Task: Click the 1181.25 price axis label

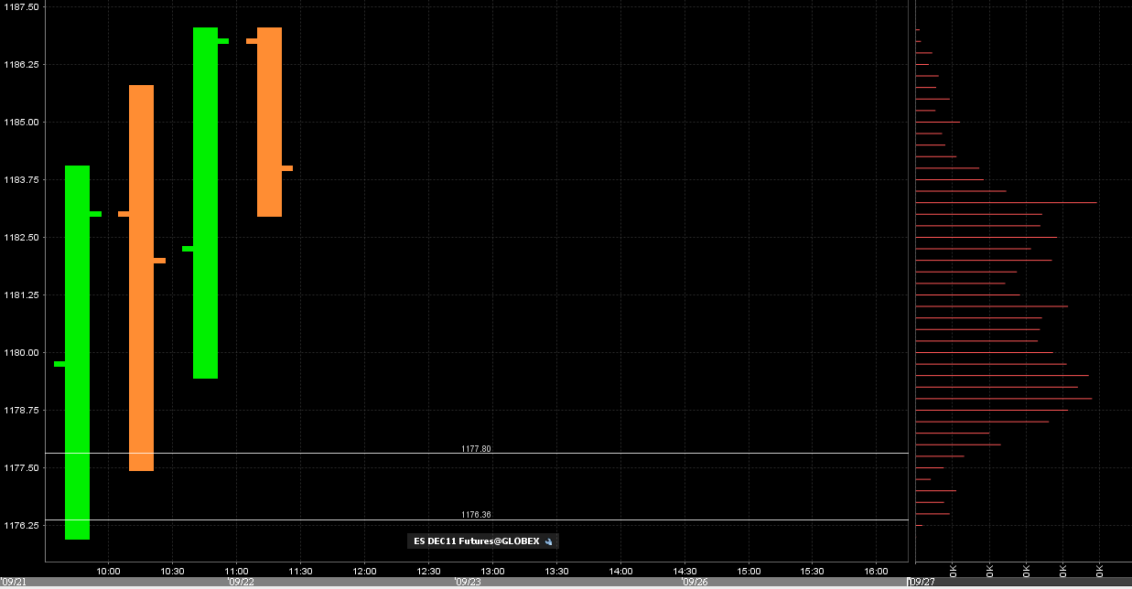Action: pyautogui.click(x=22, y=295)
